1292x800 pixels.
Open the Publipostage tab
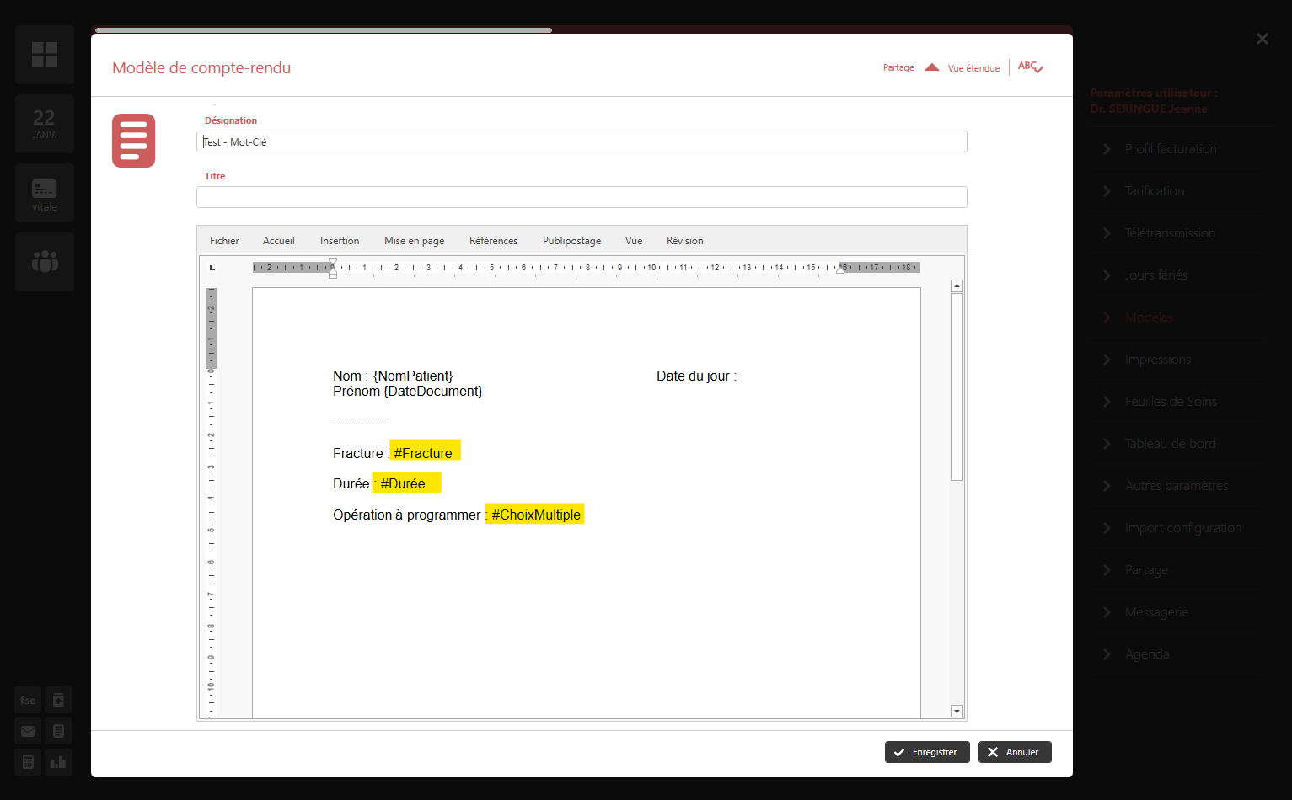(571, 241)
